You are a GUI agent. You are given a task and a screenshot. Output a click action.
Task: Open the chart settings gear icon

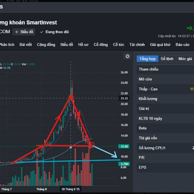(127, 56)
